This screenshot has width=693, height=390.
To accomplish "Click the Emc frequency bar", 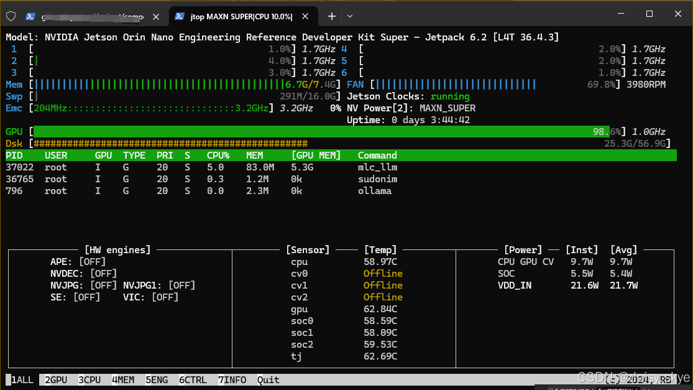I will (151, 108).
